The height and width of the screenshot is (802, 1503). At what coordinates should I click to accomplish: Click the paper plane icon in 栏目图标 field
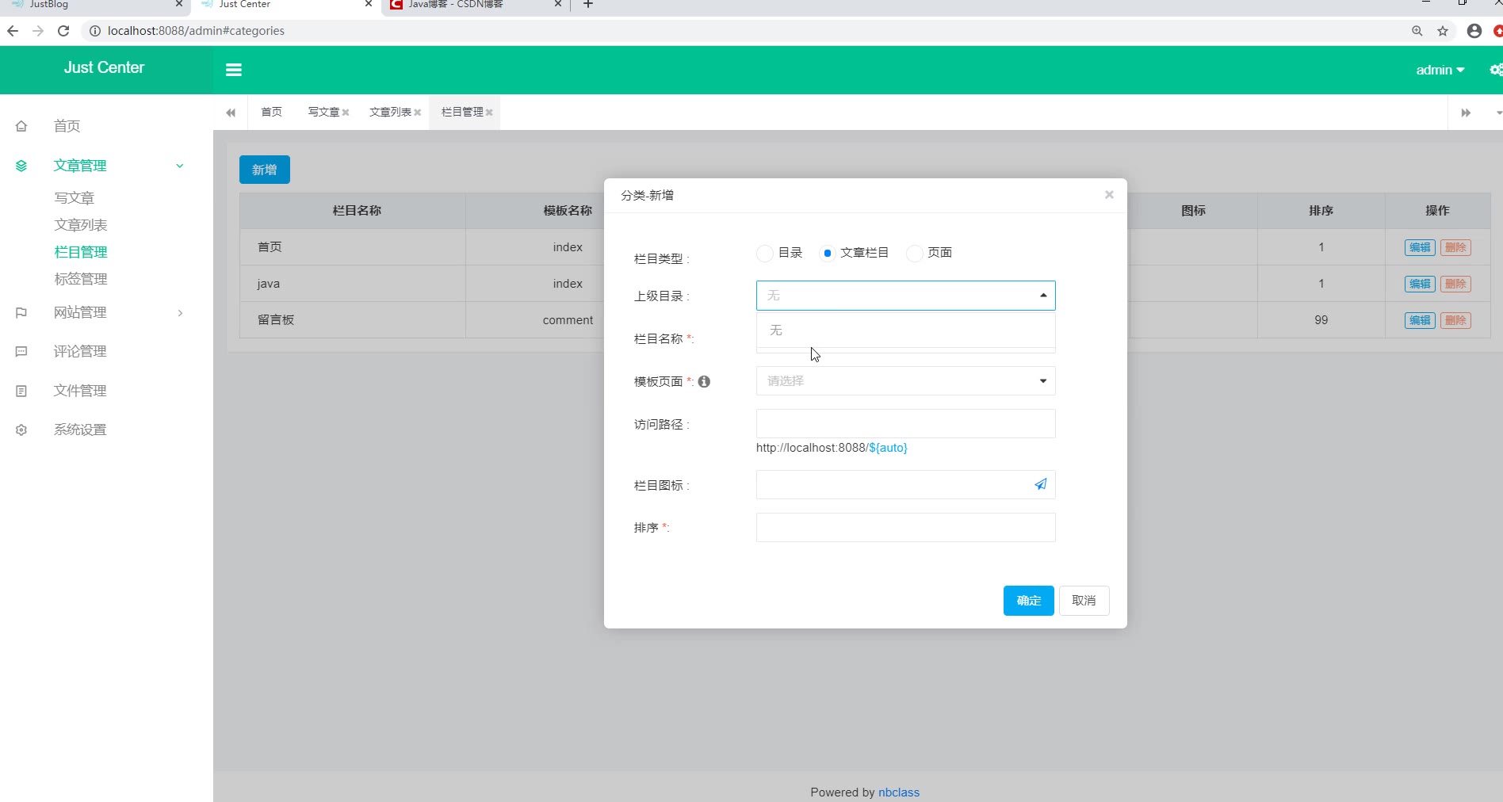[1040, 484]
